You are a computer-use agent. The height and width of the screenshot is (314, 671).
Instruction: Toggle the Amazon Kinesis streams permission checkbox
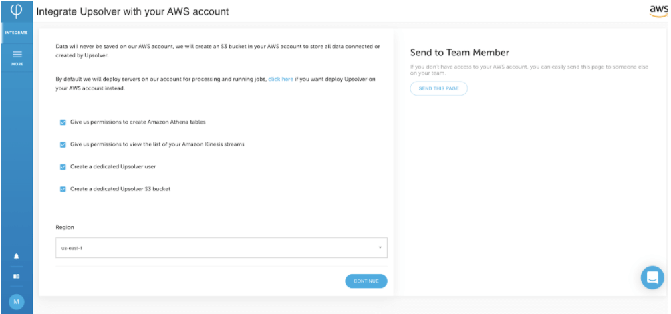tap(63, 144)
